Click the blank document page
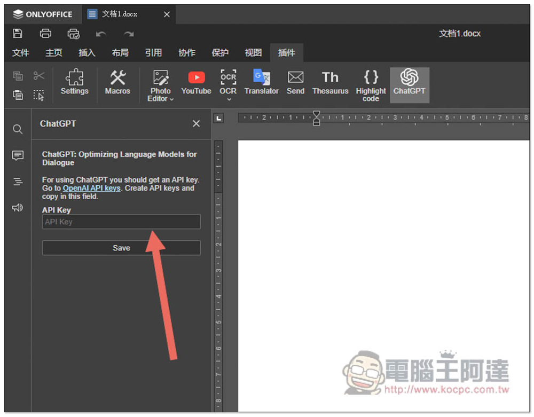 (384, 276)
